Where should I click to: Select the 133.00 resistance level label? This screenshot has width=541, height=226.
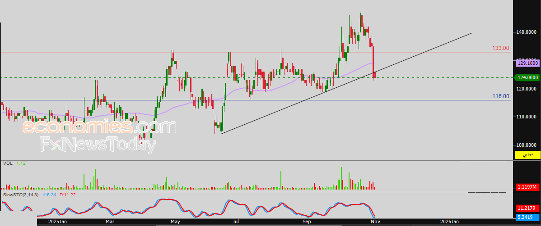[x=501, y=48]
